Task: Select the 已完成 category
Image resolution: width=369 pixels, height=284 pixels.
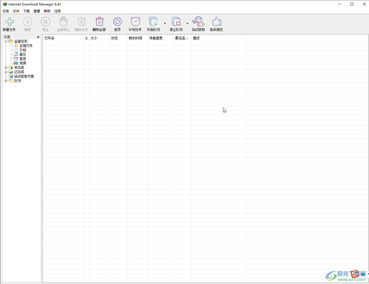Action: pyautogui.click(x=19, y=72)
